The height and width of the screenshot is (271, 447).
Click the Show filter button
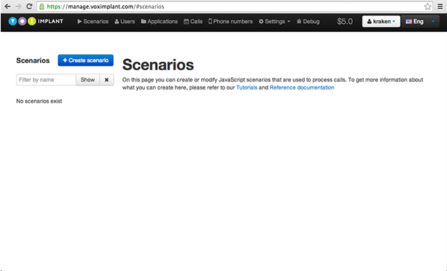click(87, 79)
